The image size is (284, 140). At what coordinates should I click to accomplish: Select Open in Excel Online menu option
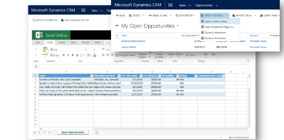(215, 22)
